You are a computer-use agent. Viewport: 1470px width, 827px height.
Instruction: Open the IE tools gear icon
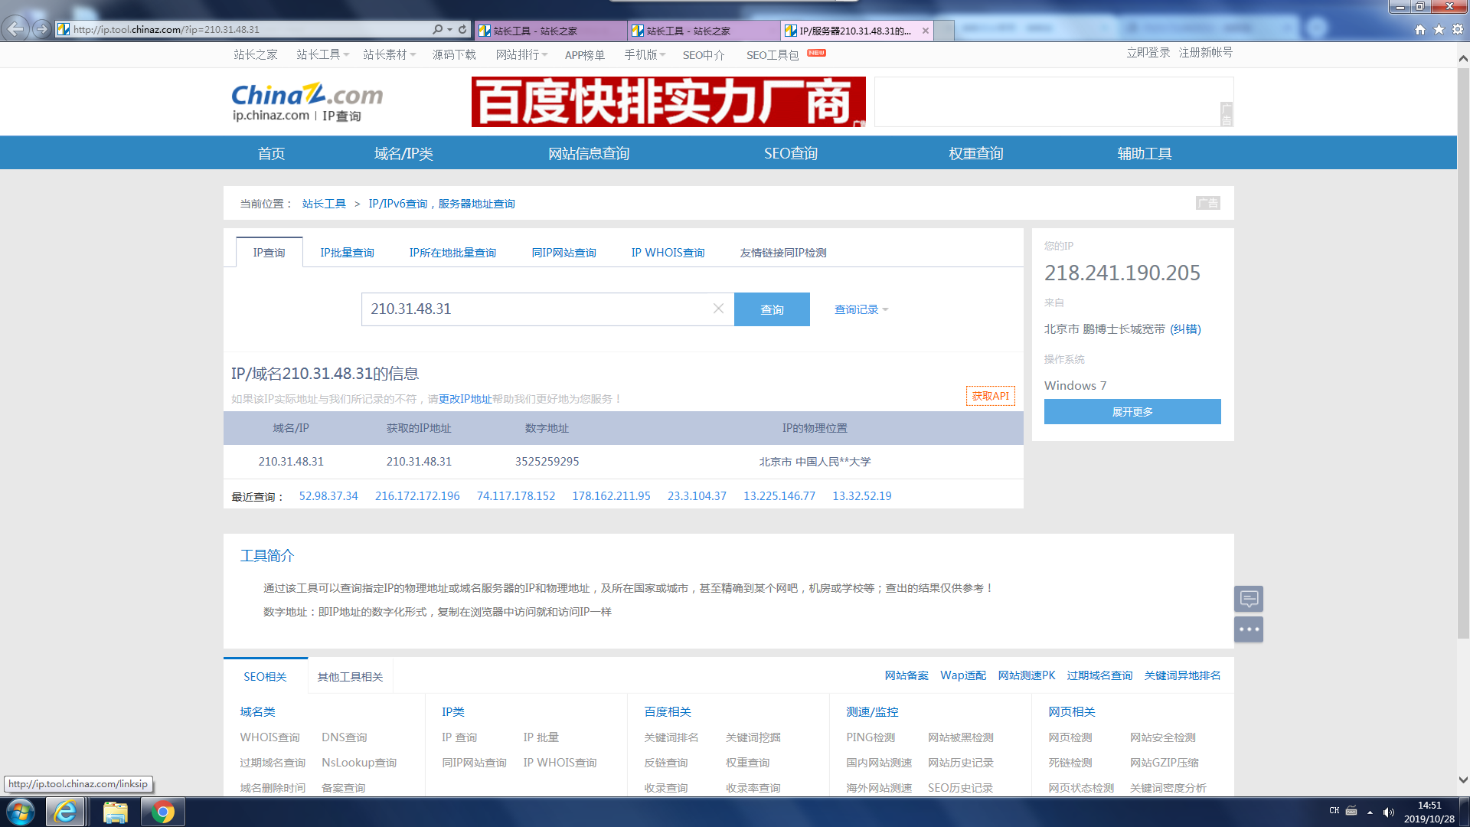(1458, 29)
